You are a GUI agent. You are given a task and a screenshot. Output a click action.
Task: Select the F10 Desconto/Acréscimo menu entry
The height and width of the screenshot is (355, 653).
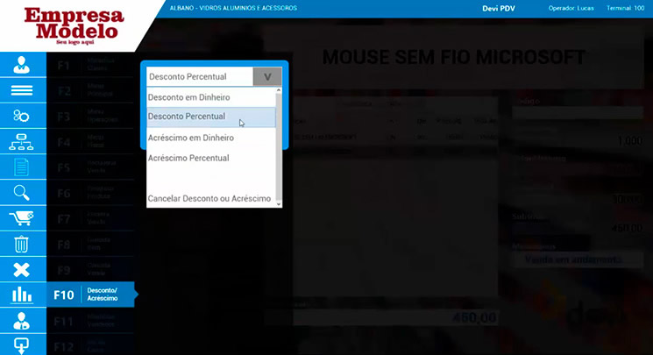click(x=90, y=295)
